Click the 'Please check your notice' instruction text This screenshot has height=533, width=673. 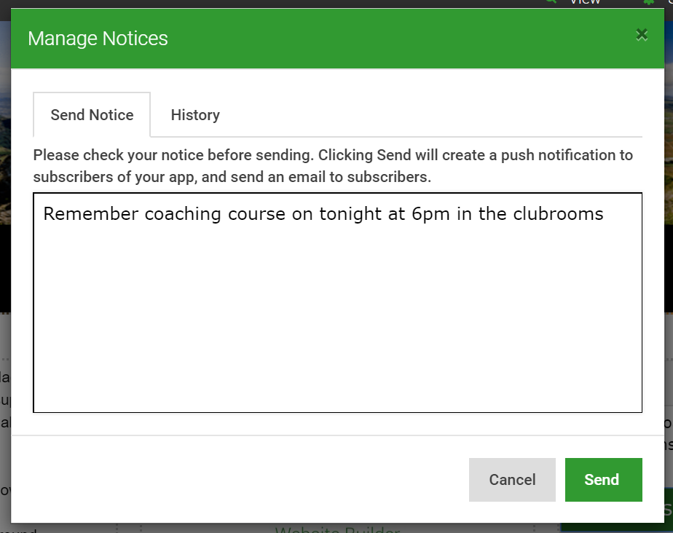pos(333,166)
